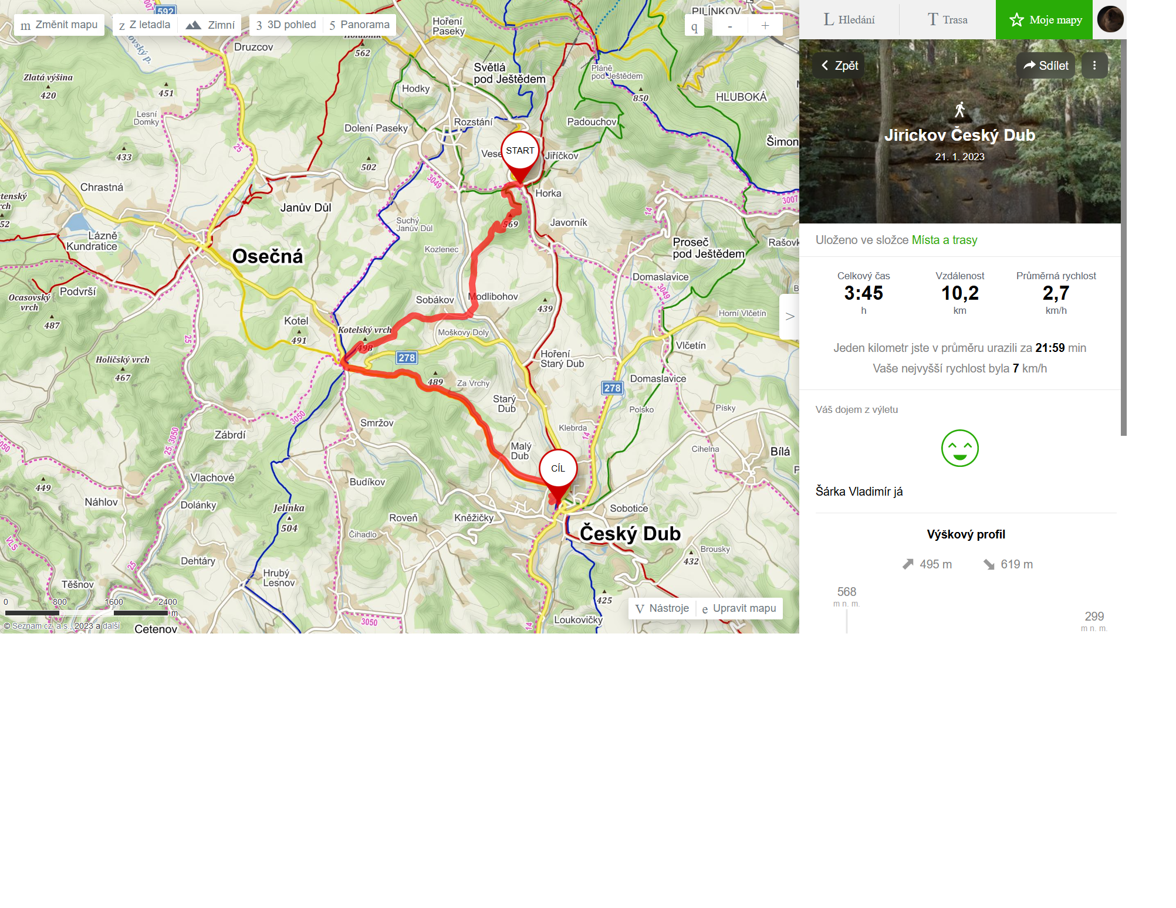Enable the 3D pohled view
Viewport: 1176px width, 908px height.
point(286,25)
